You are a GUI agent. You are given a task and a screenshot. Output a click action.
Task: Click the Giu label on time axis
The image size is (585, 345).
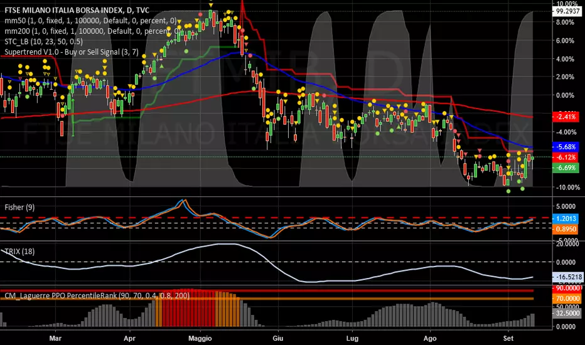[277, 338]
